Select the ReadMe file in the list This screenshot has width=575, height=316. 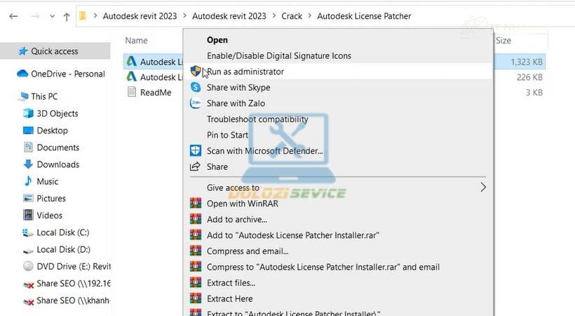pyautogui.click(x=155, y=93)
